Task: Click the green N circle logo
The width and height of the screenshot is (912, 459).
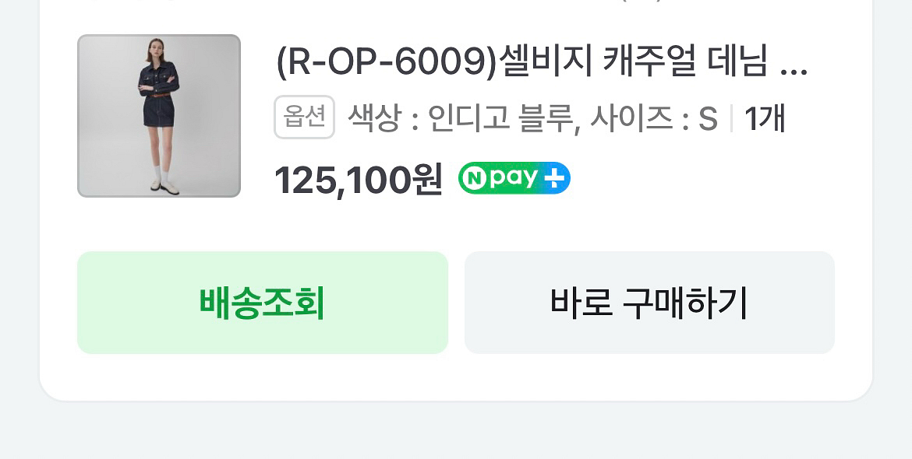Action: click(x=475, y=178)
